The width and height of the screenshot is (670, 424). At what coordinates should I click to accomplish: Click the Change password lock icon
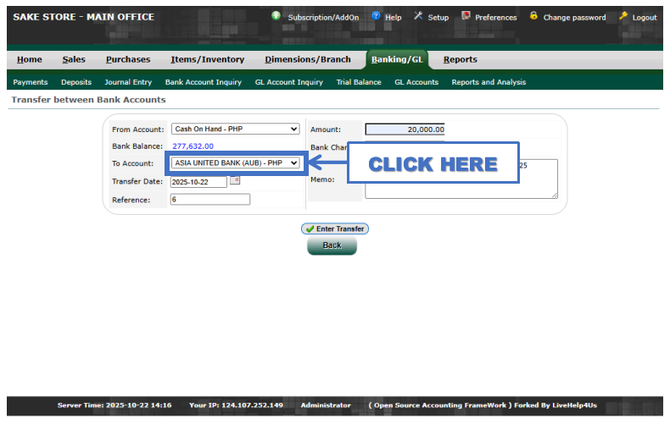533,16
